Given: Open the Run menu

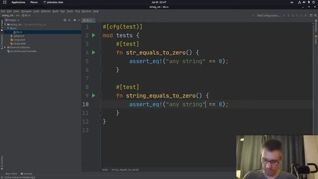Looking at the screenshot, I should (x=63, y=11).
